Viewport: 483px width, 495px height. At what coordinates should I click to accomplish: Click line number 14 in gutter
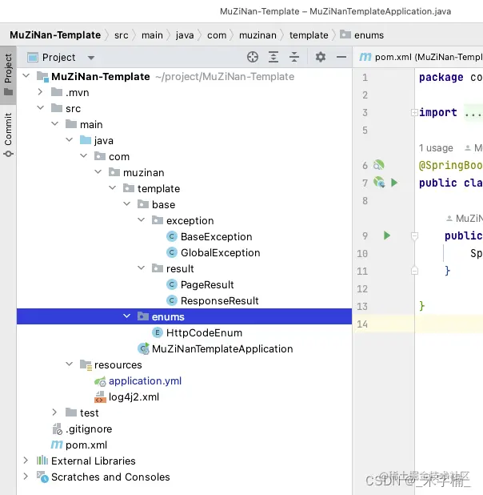(362, 324)
